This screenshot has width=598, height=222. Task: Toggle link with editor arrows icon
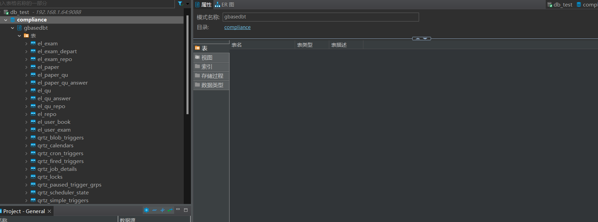click(x=170, y=210)
